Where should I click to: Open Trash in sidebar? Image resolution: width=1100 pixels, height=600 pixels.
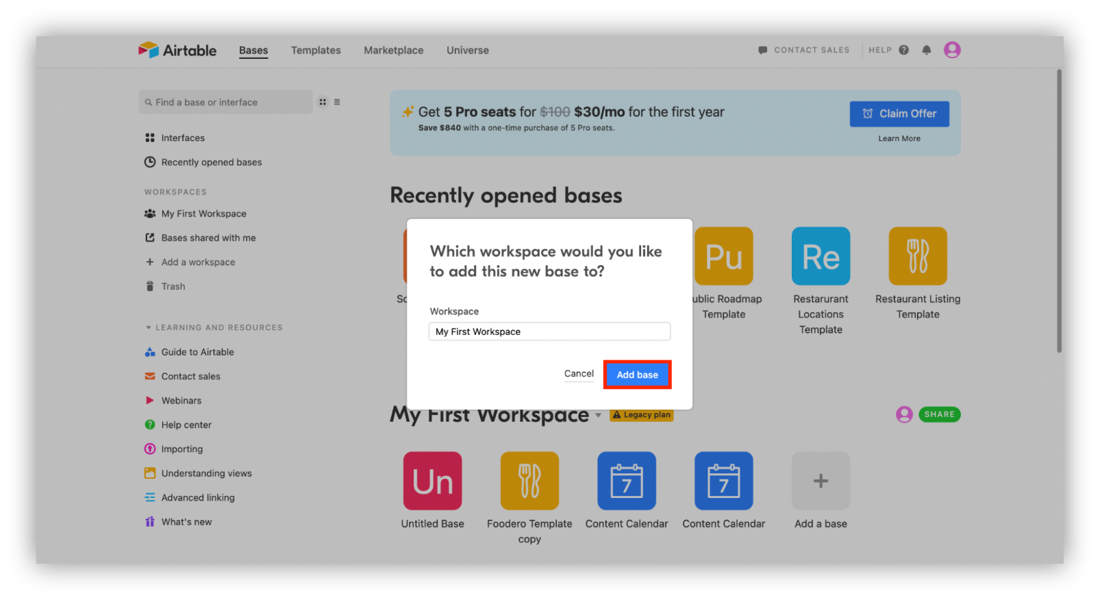click(165, 286)
